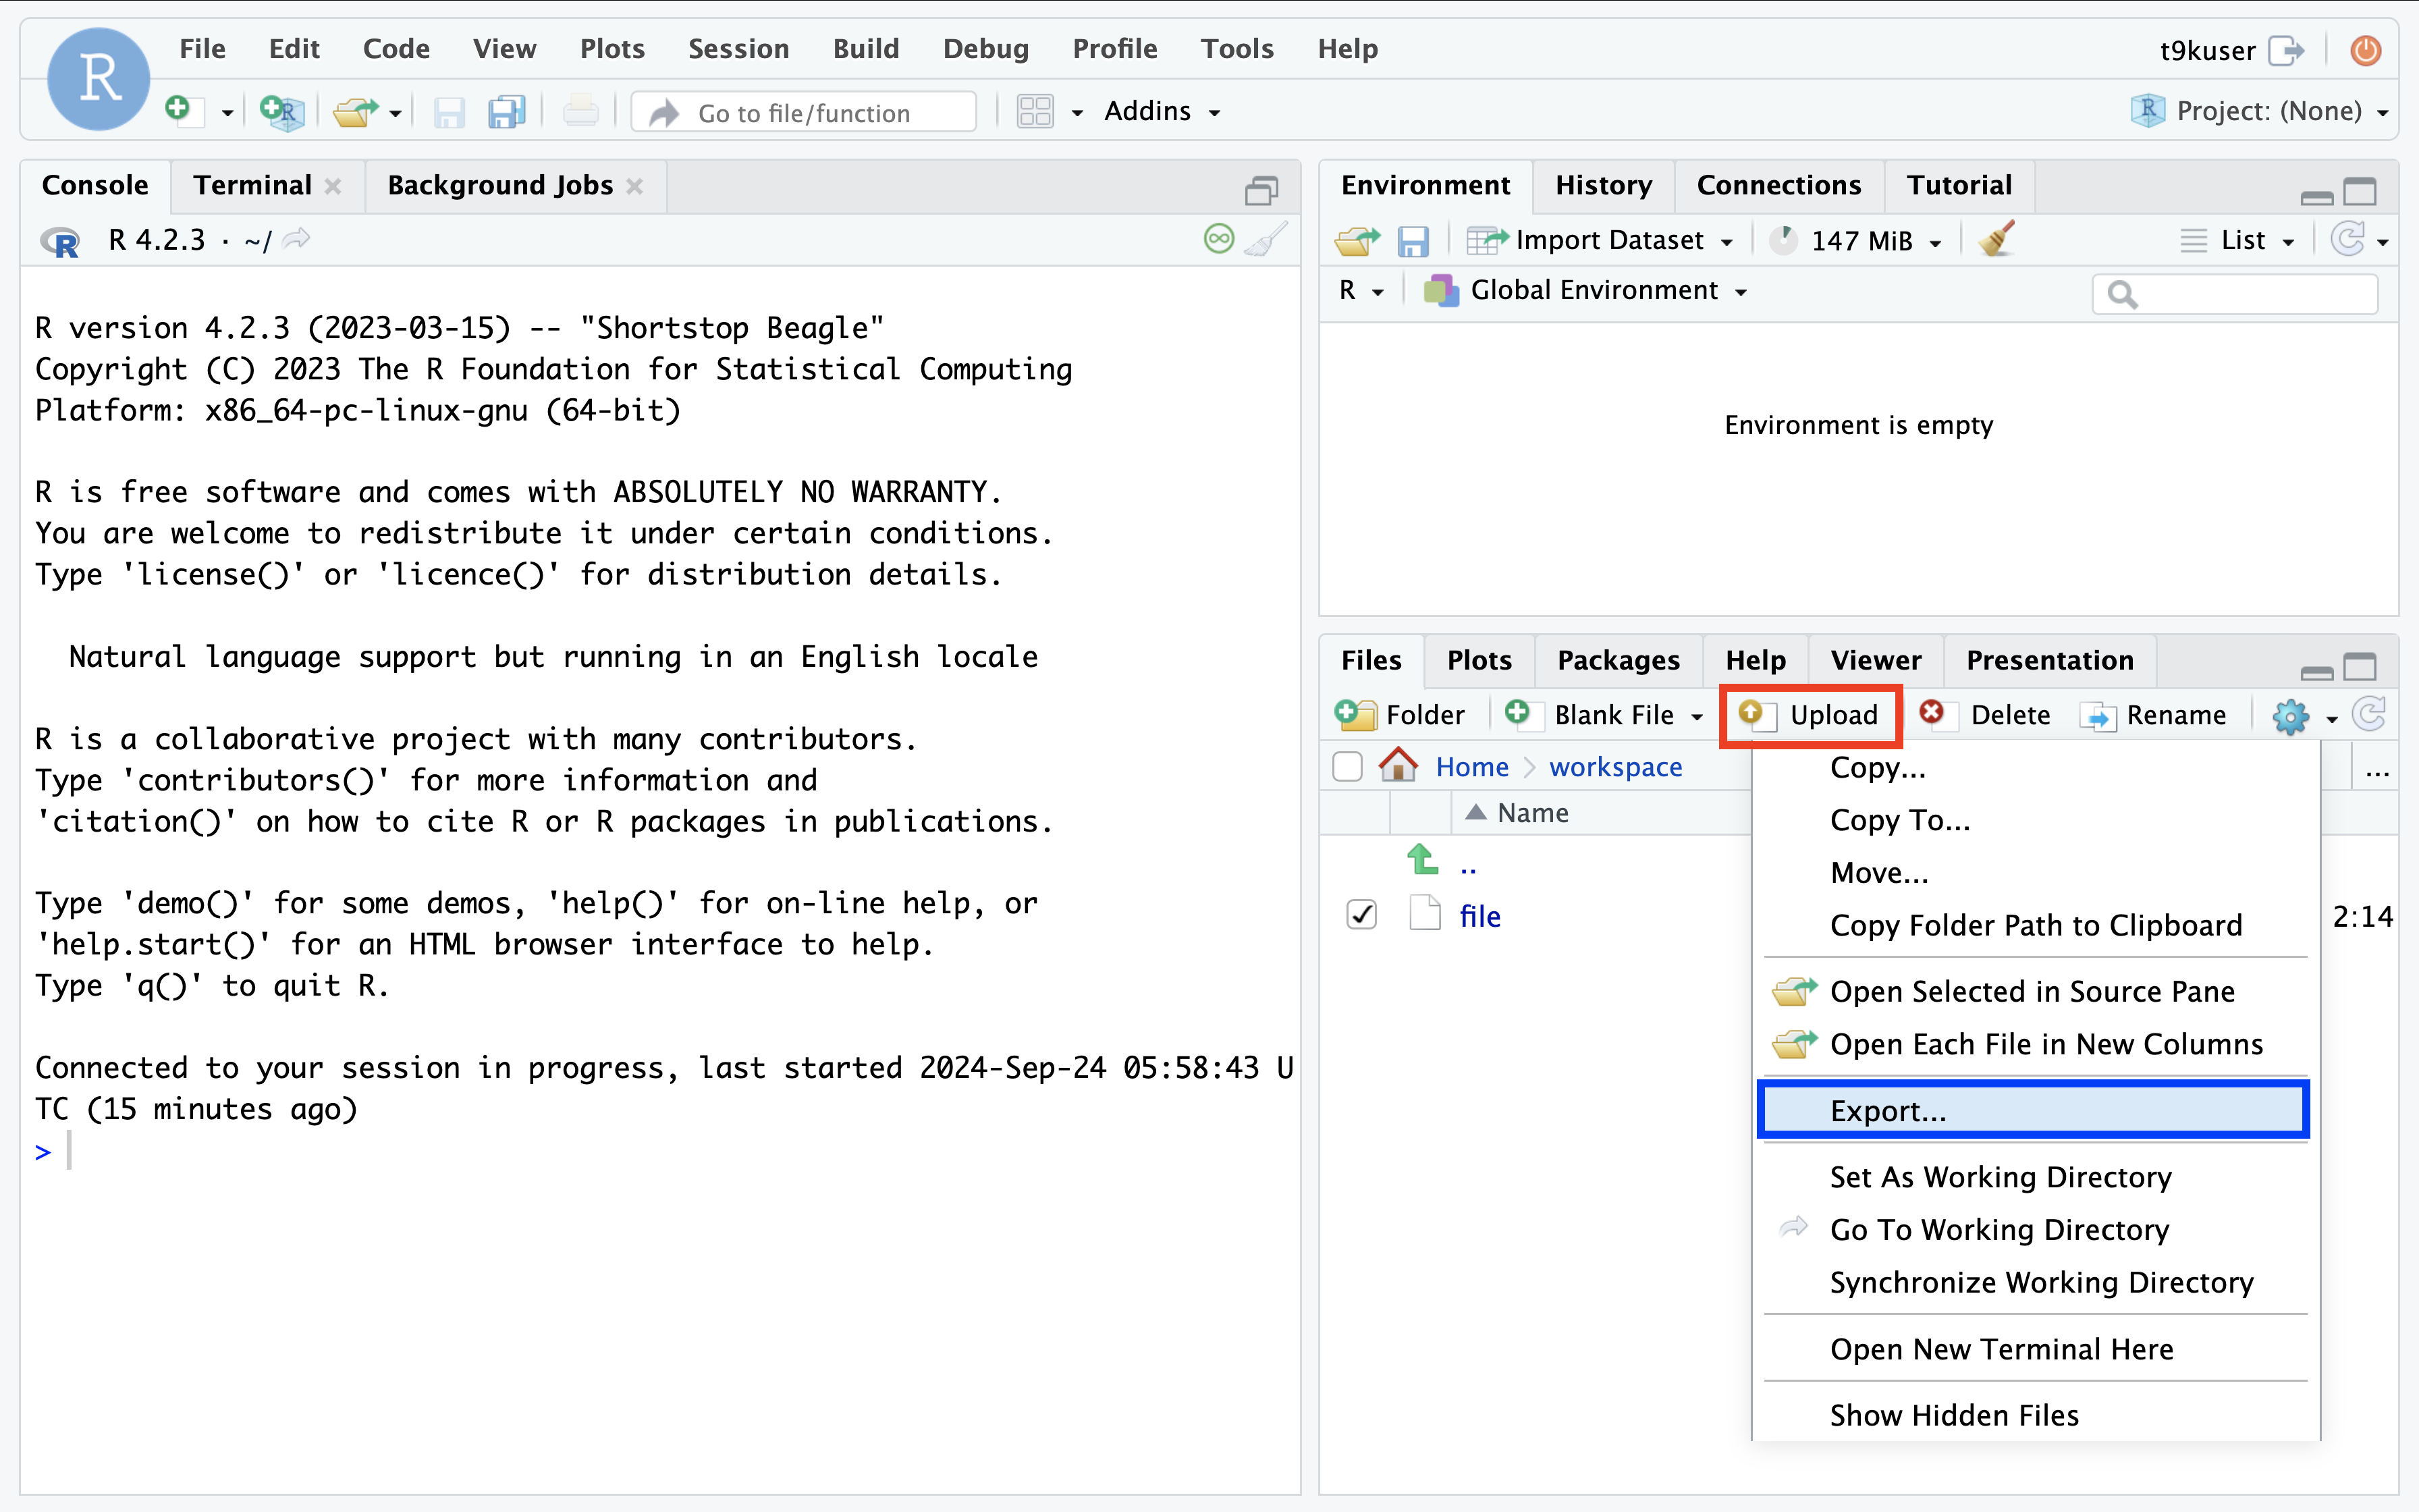Viewport: 2419px width, 1512px height.
Task: Click the new Folder button
Action: pos(1399,715)
